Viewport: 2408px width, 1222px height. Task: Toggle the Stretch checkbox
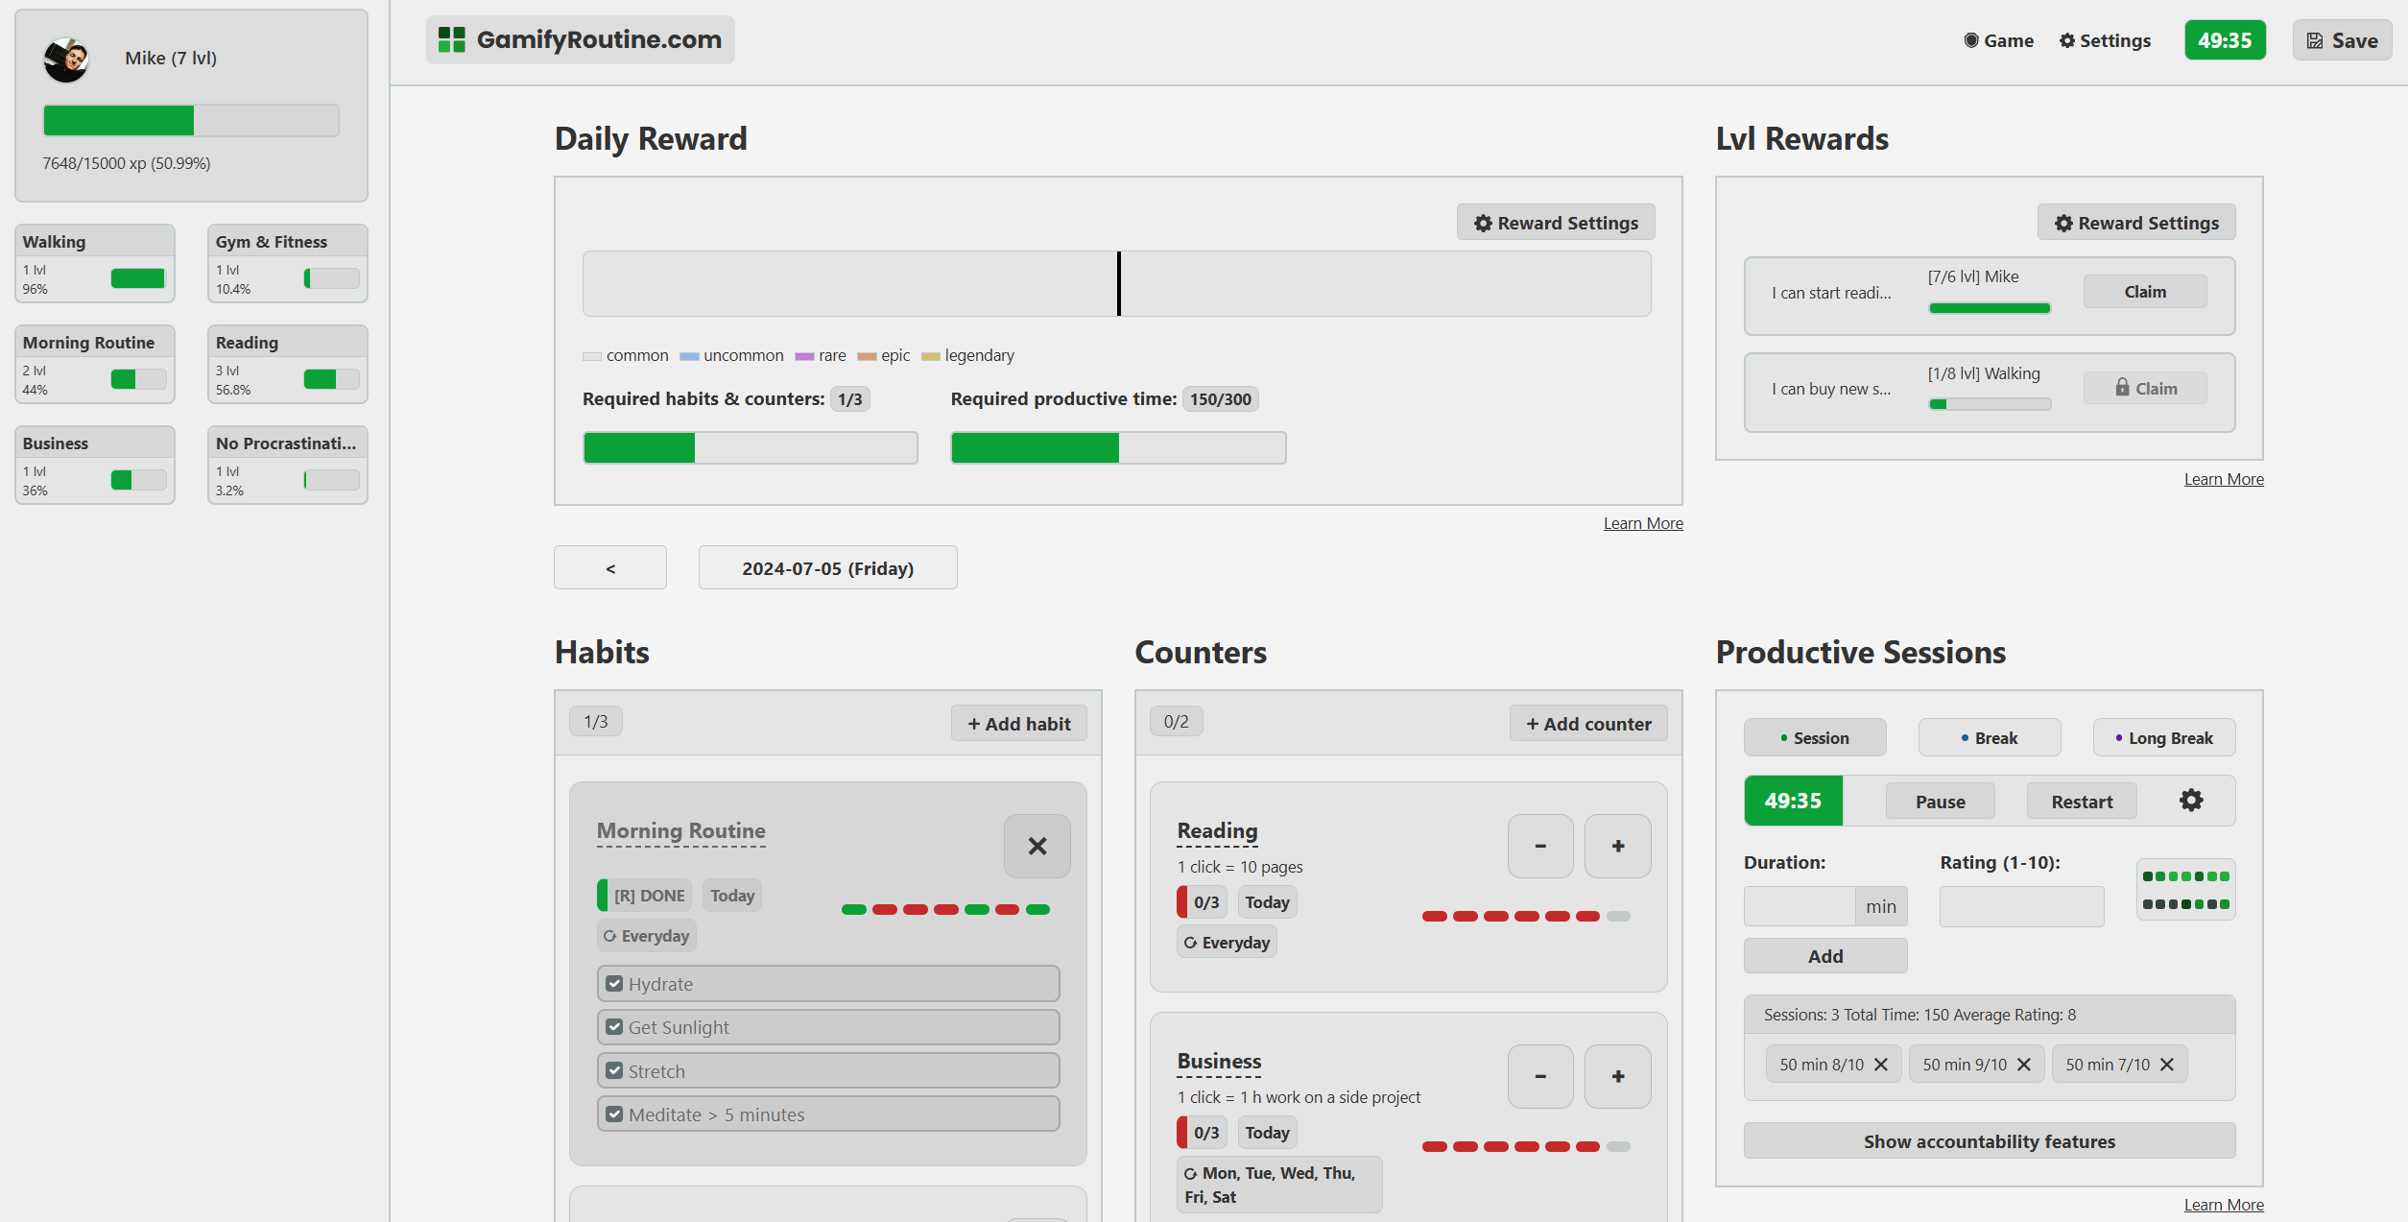click(x=615, y=1070)
